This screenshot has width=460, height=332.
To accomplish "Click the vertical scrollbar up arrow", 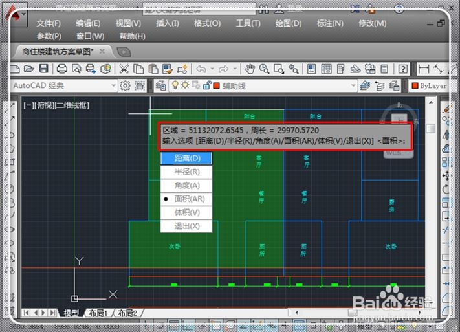I will [x=431, y=103].
